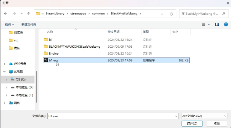231x128 pixels.
Task: Open the file name history dropdown
Action: pyautogui.click(x=176, y=116)
